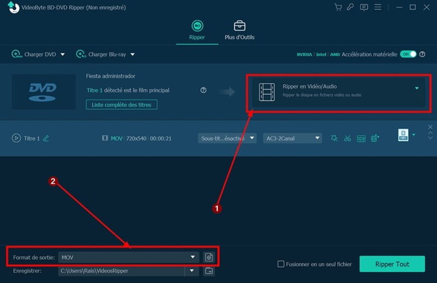Click MOV format label in Titre 1

[116, 138]
